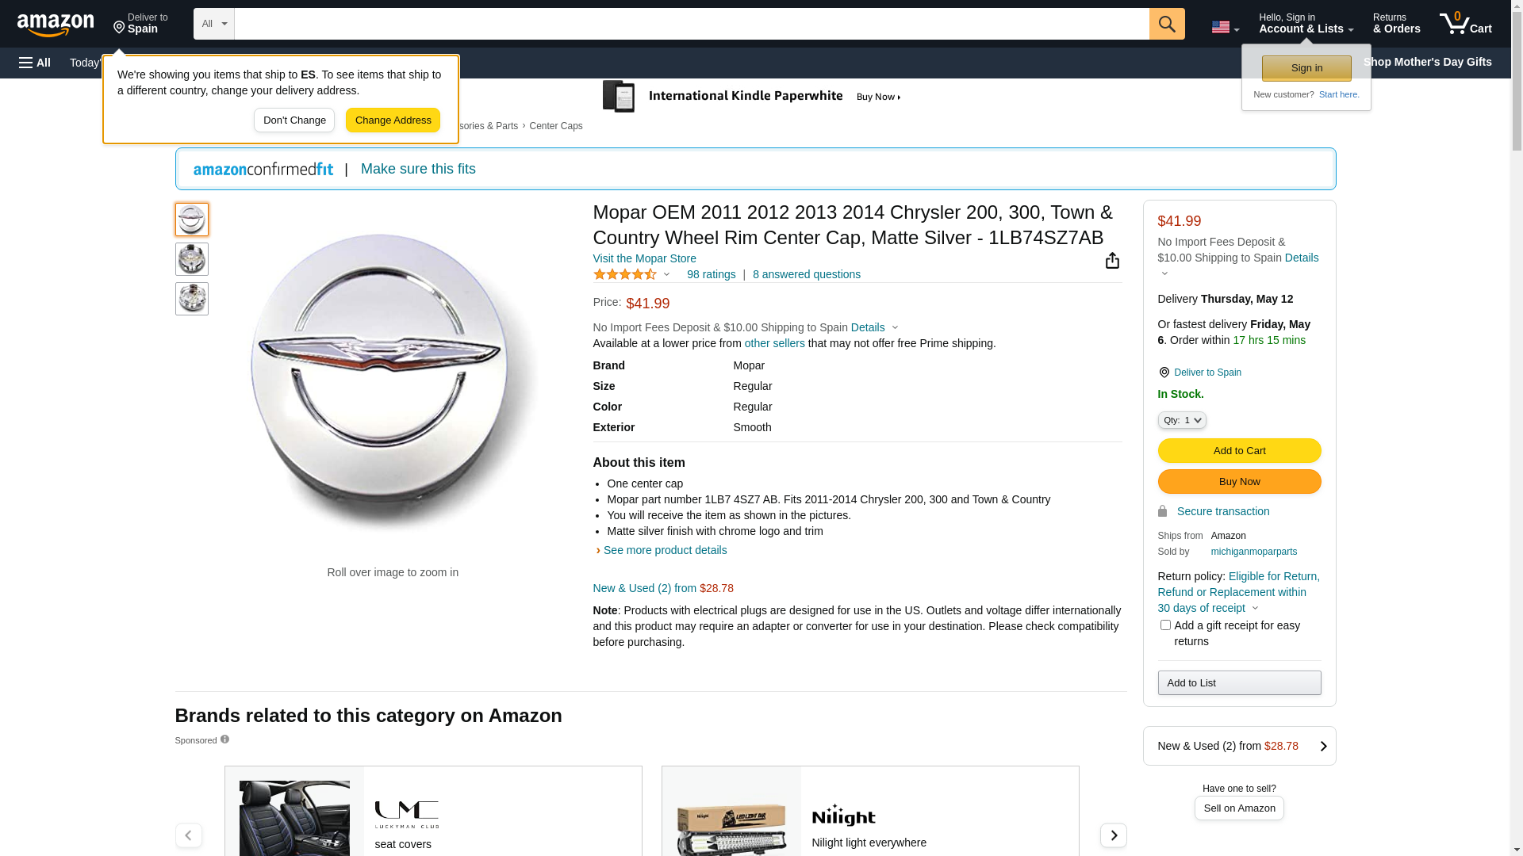
Task: Select the second product thumbnail
Action: [x=192, y=259]
